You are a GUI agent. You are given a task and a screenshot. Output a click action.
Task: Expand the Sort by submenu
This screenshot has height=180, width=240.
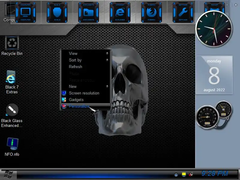[x=86, y=60]
